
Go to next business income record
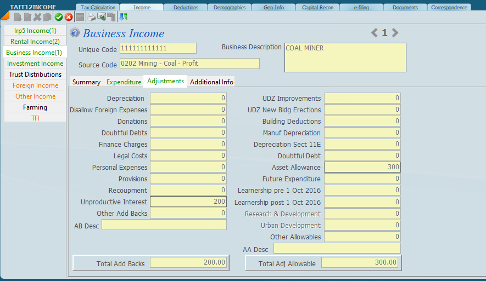pos(395,33)
